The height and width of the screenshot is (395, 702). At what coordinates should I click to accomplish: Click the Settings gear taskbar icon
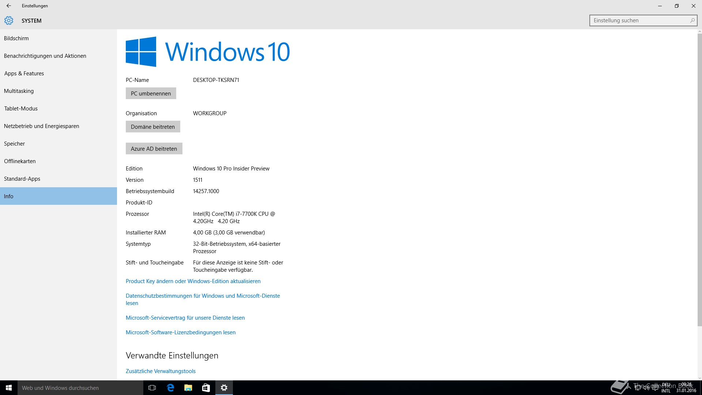click(224, 388)
